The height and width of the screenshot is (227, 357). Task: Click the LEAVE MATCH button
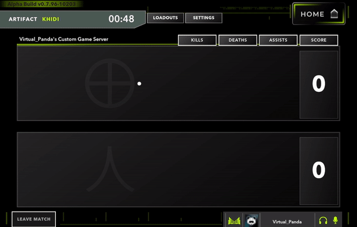[34, 219]
